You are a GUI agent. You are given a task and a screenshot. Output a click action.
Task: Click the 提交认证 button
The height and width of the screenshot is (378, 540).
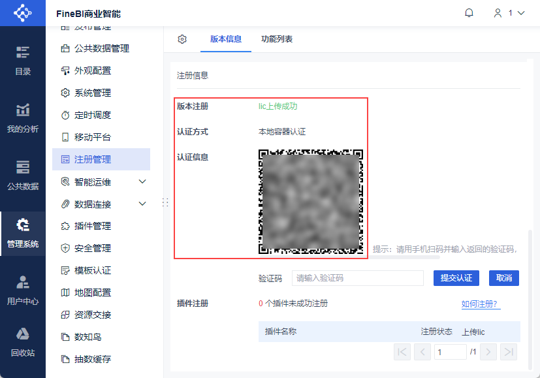tap(456, 278)
